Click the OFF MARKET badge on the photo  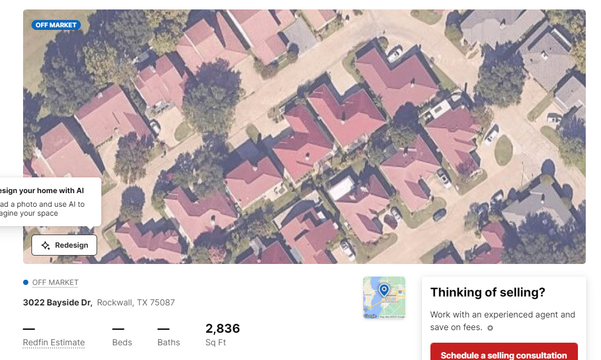(56, 25)
